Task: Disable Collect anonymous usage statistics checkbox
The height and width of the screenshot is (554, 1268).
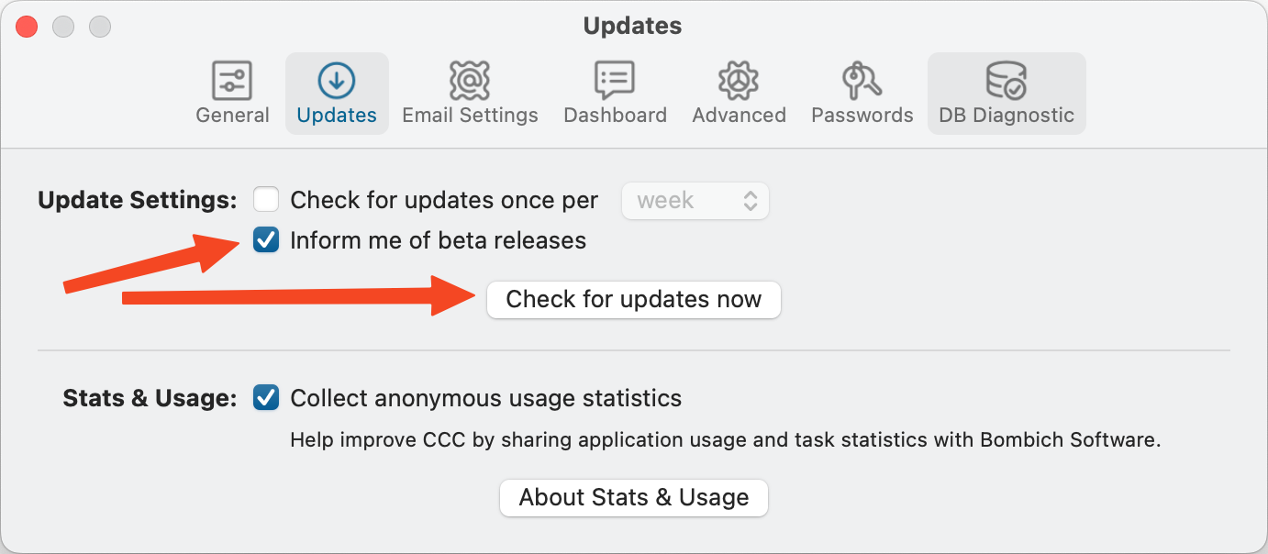Action: [266, 398]
